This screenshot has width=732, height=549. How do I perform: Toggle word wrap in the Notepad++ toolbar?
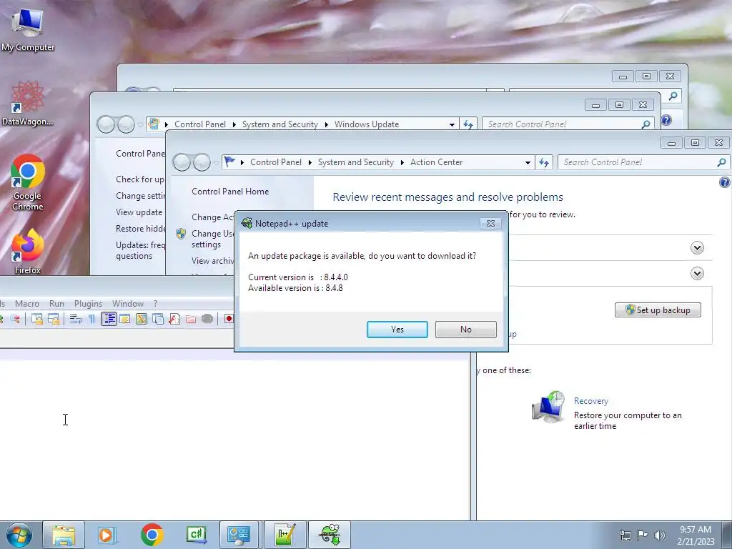[x=75, y=319]
